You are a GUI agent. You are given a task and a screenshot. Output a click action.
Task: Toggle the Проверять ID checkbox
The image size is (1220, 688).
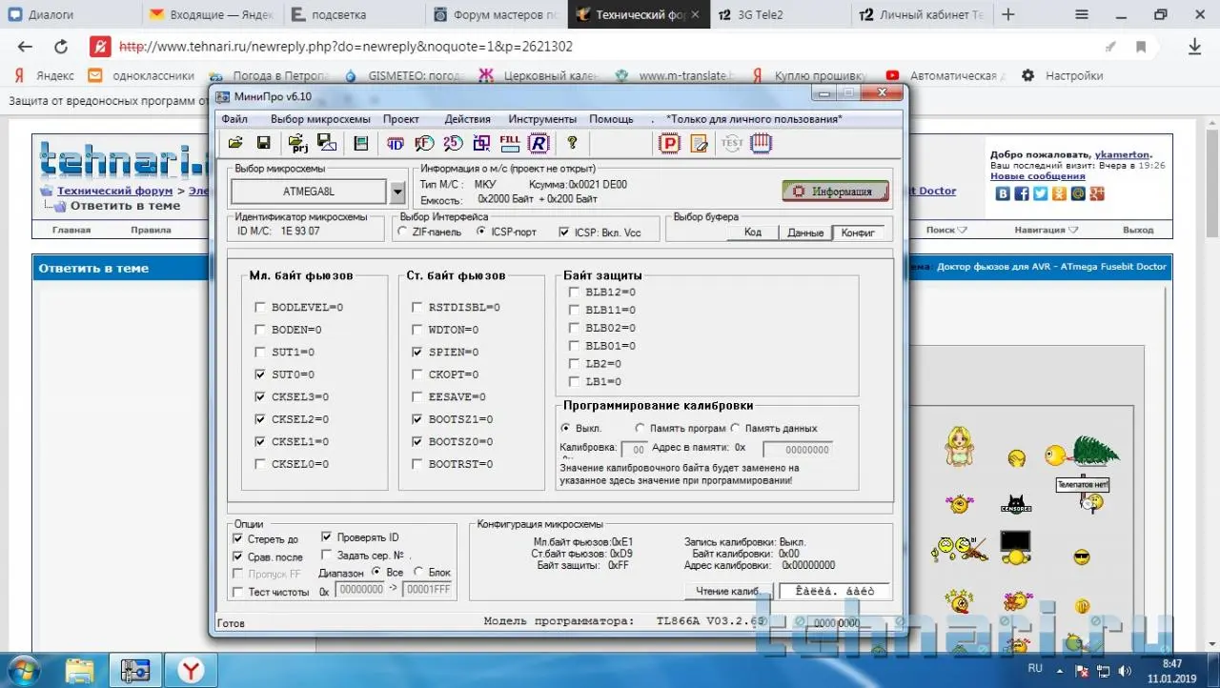pyautogui.click(x=327, y=536)
